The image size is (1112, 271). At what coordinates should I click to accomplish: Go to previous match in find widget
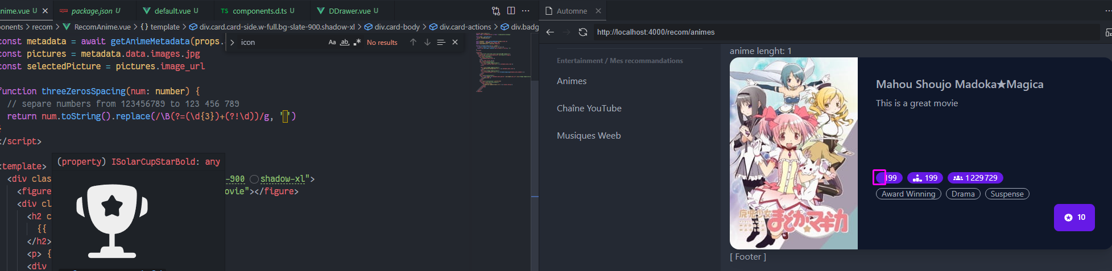(x=413, y=42)
